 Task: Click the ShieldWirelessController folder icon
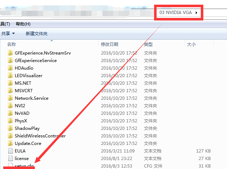coord(10,136)
